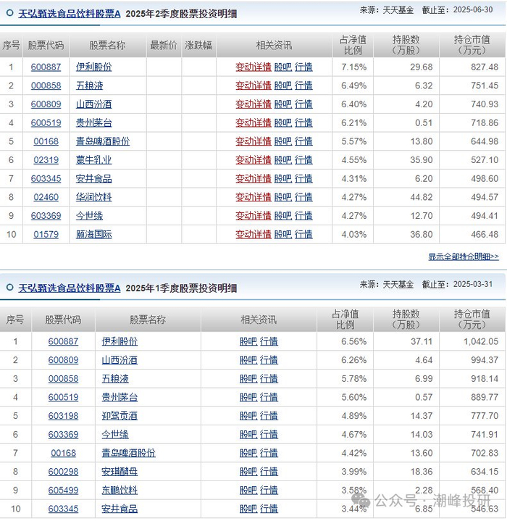Open 行情 for 伊利股份 in the 2季度 table

[303, 67]
